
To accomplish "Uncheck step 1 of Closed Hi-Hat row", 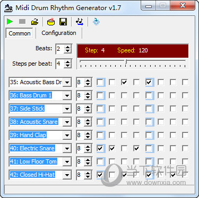I will click(100, 175).
